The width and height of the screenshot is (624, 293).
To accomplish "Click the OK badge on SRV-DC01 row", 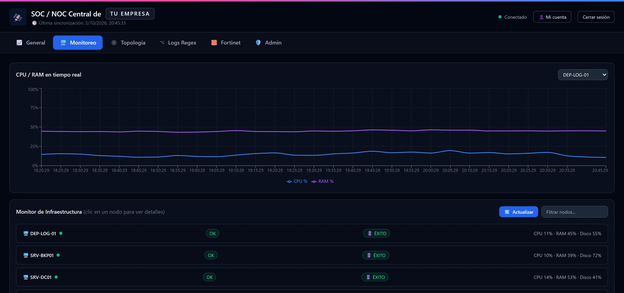I will coord(210,277).
